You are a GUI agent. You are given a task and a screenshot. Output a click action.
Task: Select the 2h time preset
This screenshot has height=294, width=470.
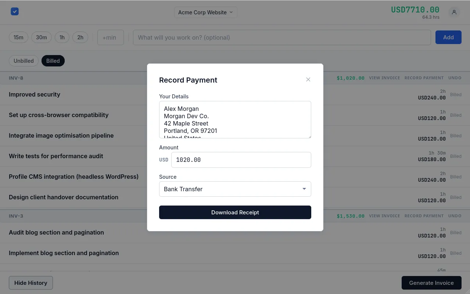coord(80,37)
